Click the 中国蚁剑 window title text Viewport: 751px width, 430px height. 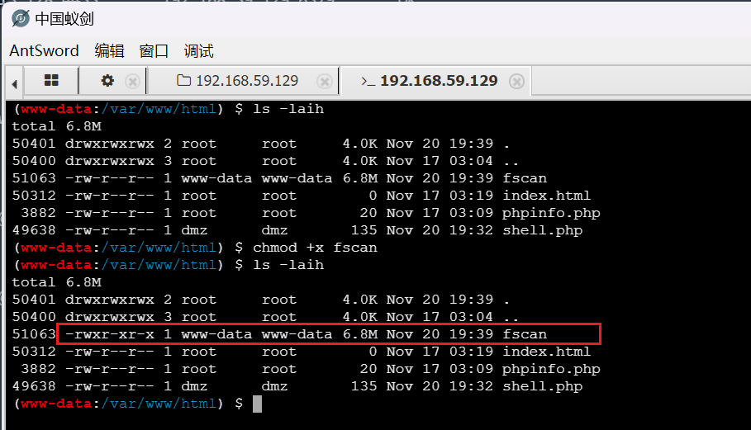click(x=64, y=19)
